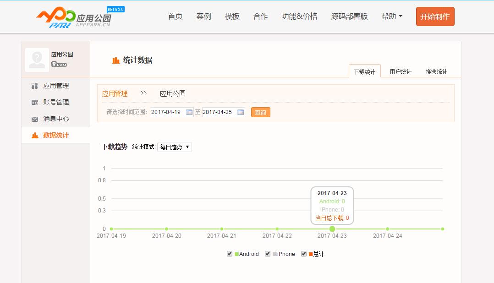This screenshot has width=494, height=283.
Task: Switch to the 用户统计 tab
Action: [401, 72]
